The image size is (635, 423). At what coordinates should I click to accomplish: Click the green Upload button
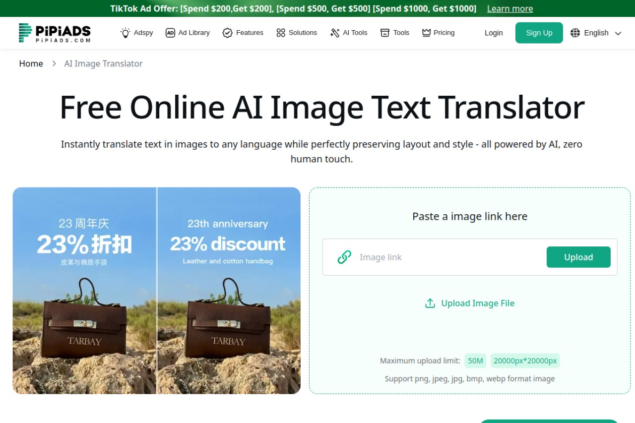tap(578, 257)
